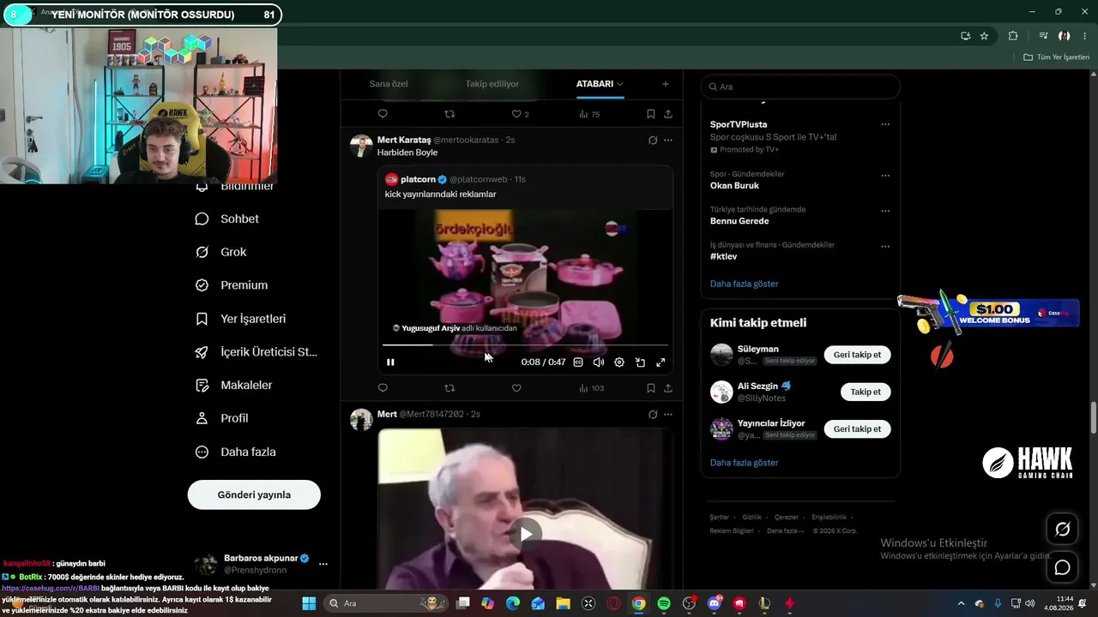Open the Bennu Gerede trending topic
The height and width of the screenshot is (617, 1098).
coord(739,221)
